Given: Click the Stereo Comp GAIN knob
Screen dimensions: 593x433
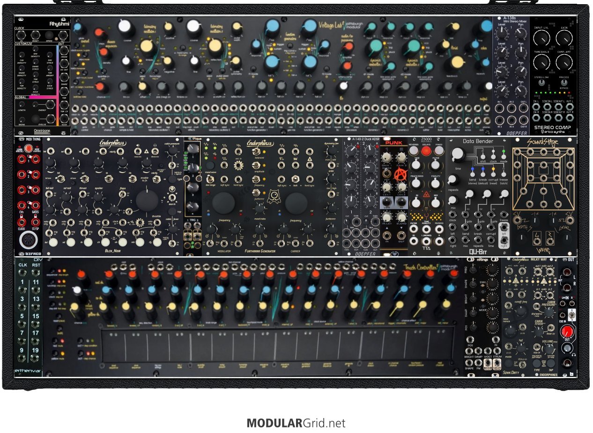Looking at the screenshot, I should (564, 38).
